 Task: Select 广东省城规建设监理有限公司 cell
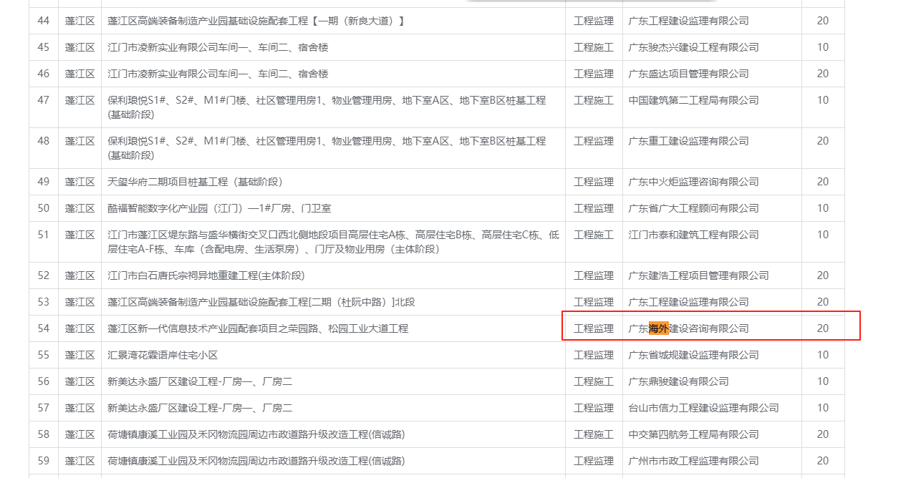(x=693, y=355)
